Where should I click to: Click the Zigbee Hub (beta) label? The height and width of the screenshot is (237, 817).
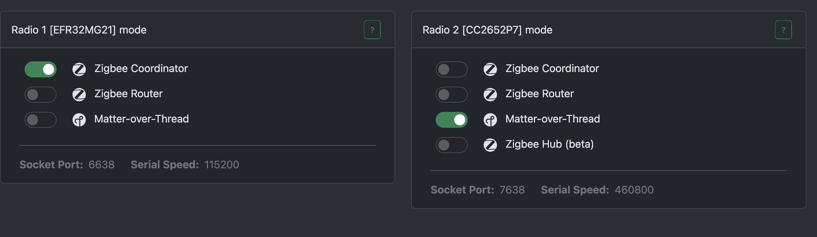(550, 144)
